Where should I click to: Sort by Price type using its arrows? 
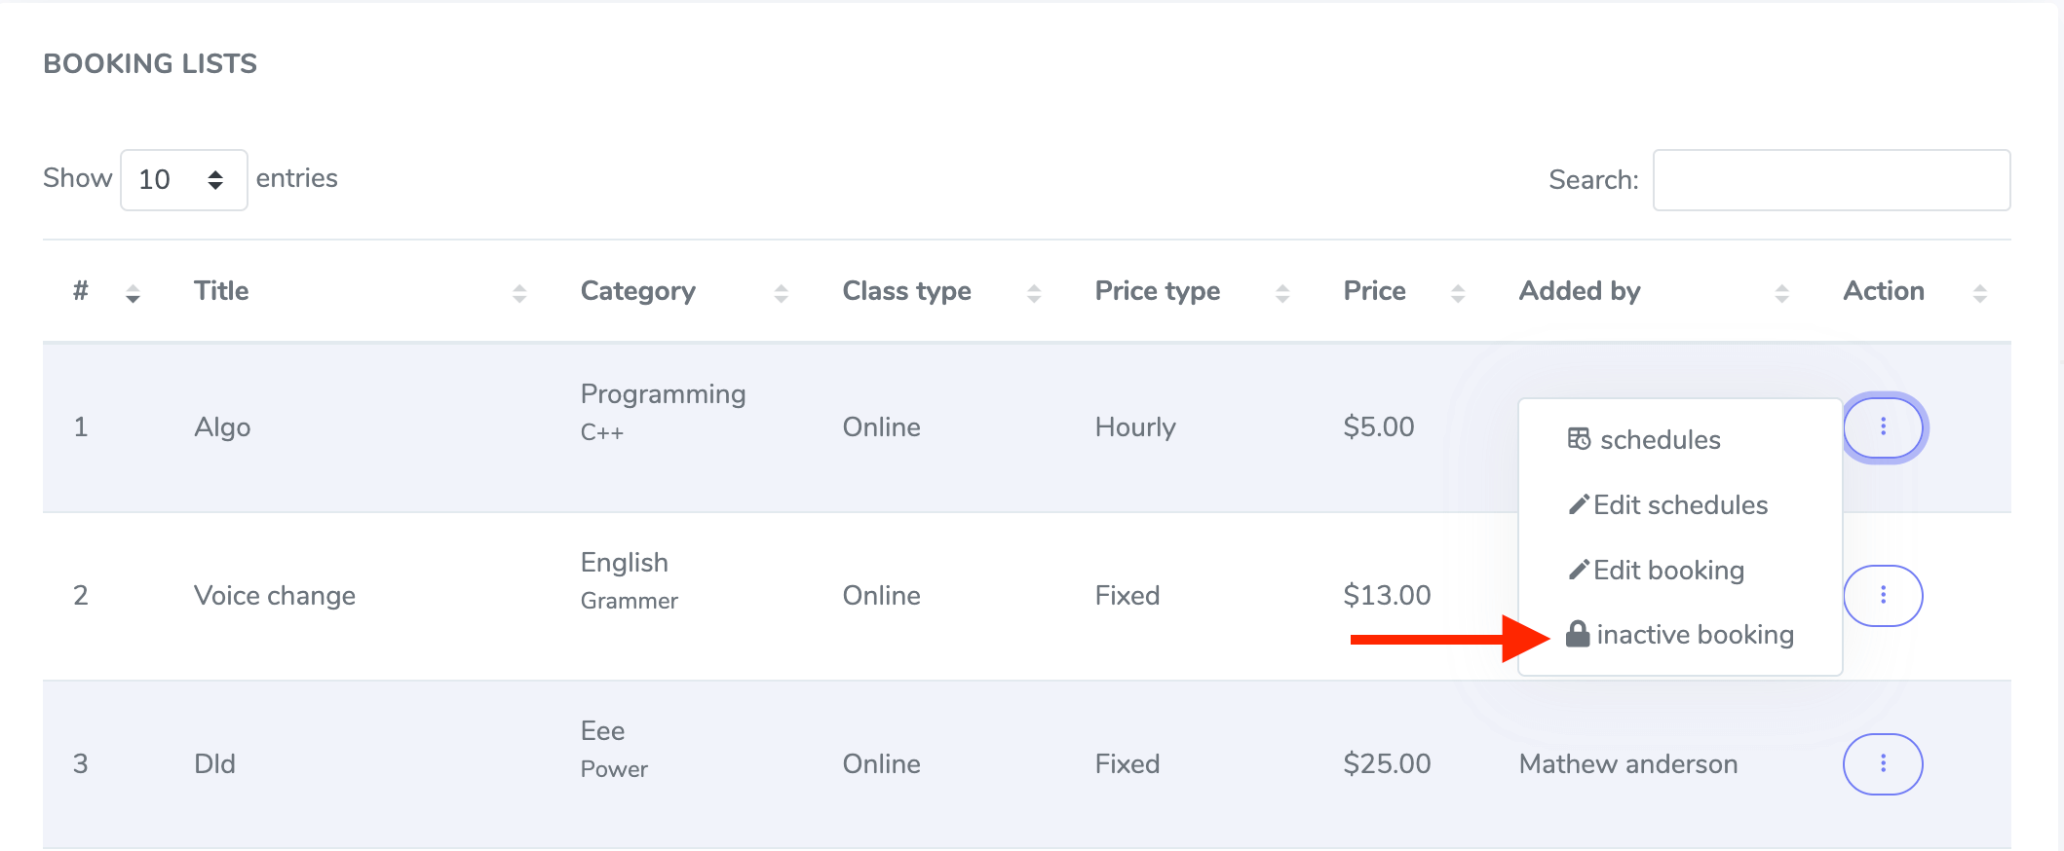[x=1282, y=292]
